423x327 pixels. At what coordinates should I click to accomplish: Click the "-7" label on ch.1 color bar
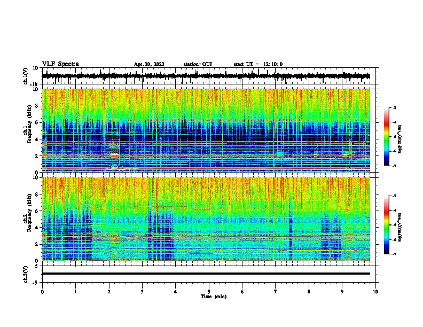tap(394, 166)
